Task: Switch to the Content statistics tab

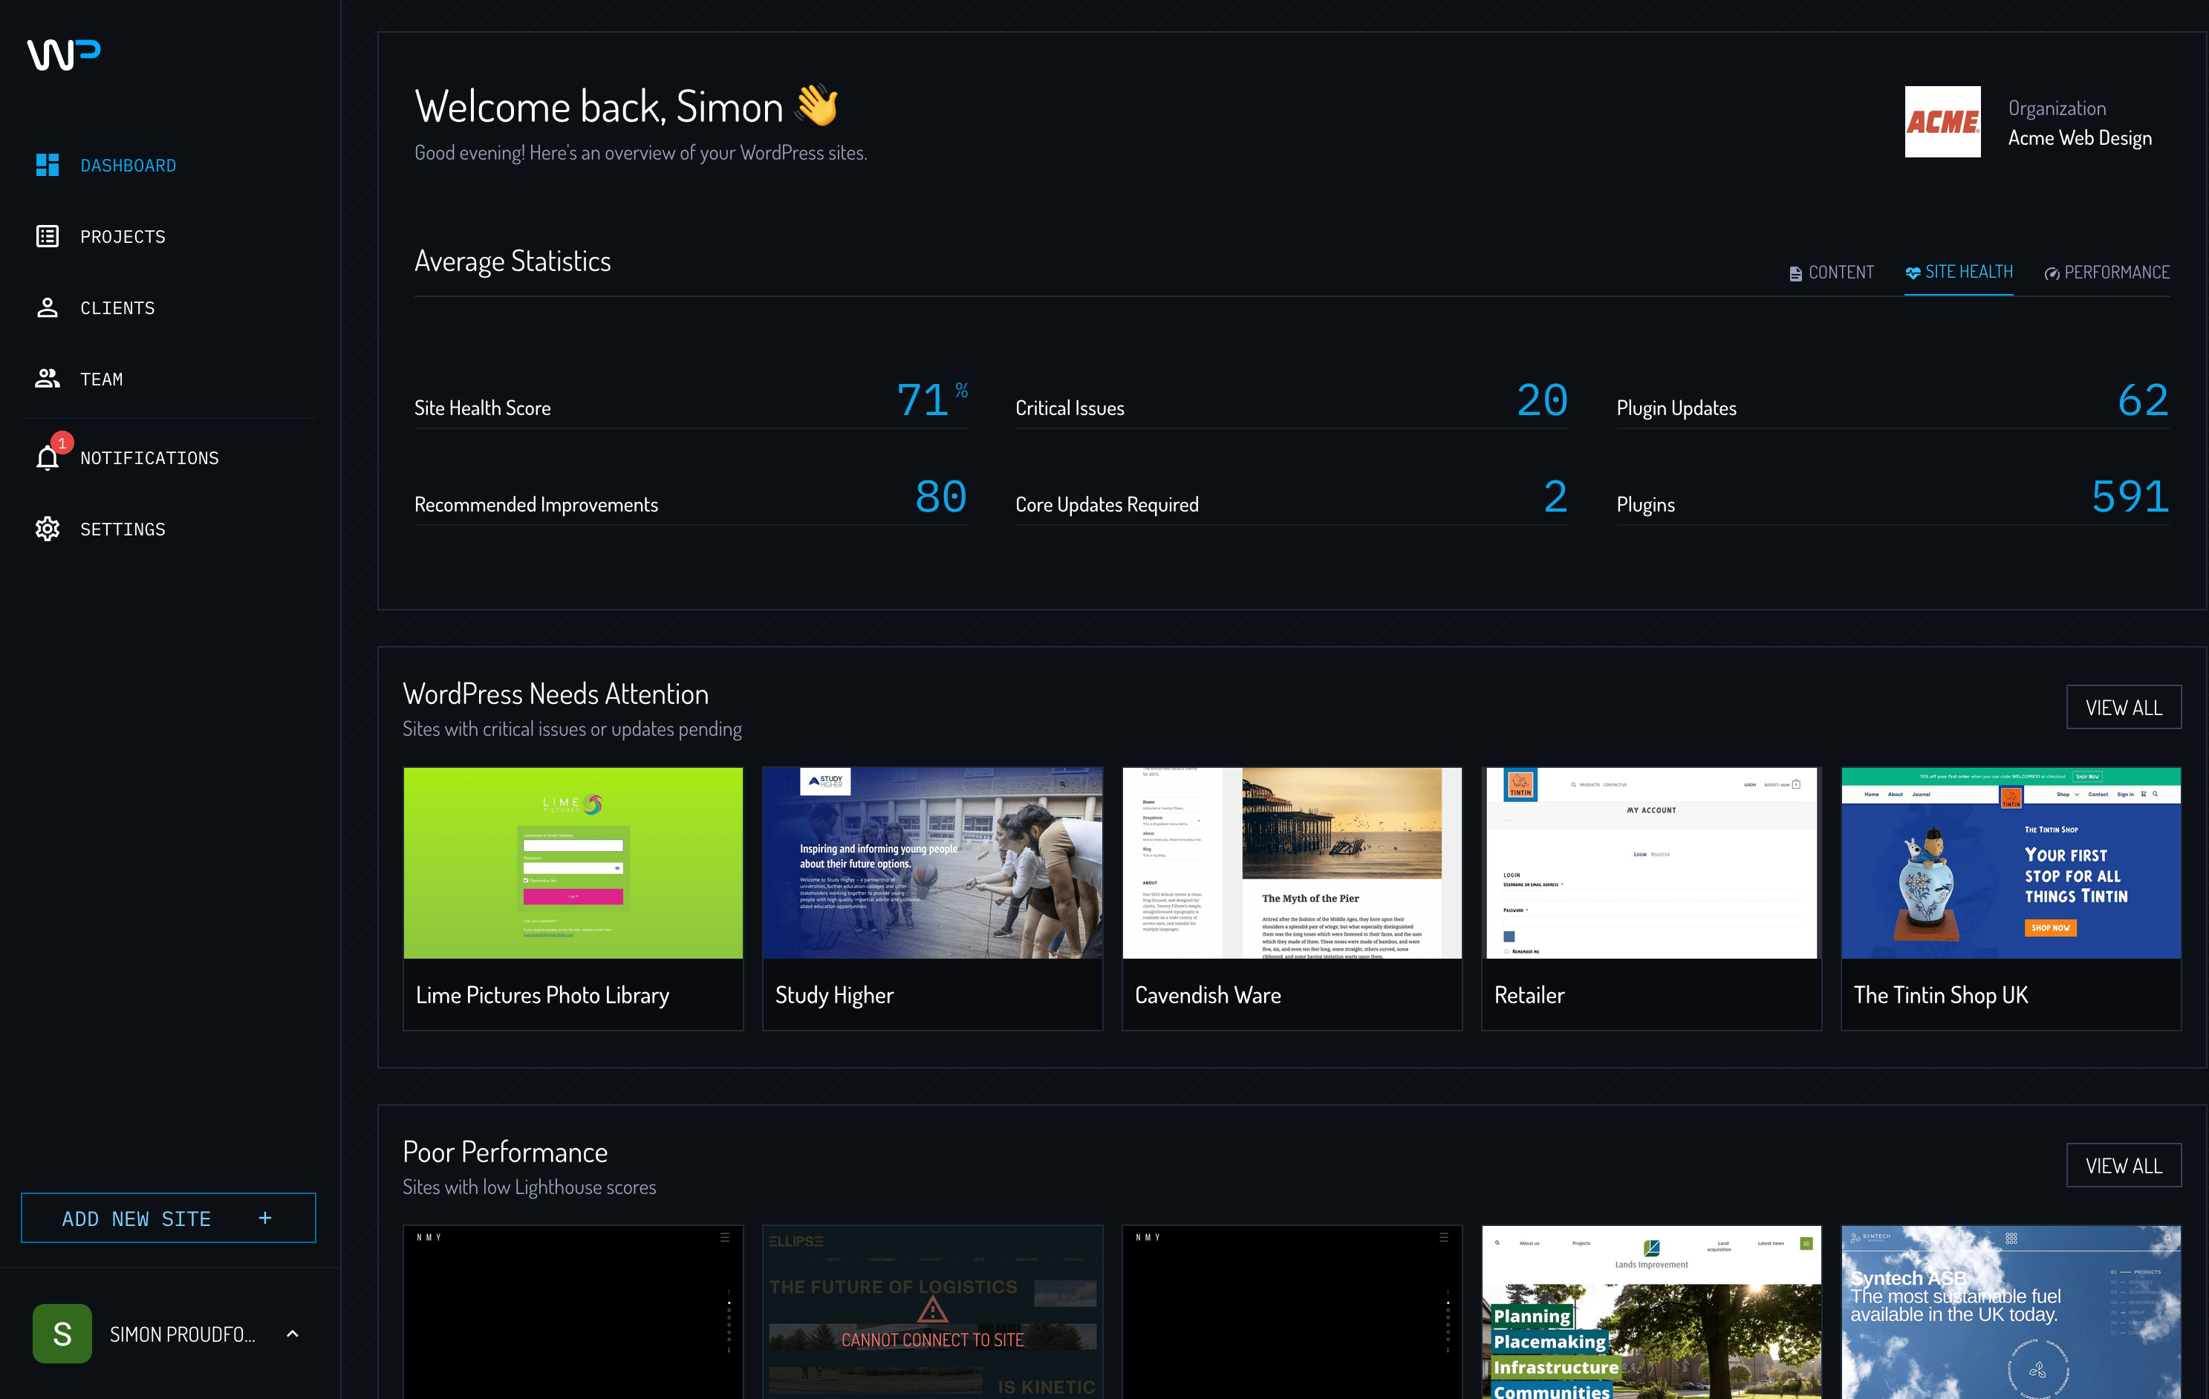Action: pos(1831,273)
